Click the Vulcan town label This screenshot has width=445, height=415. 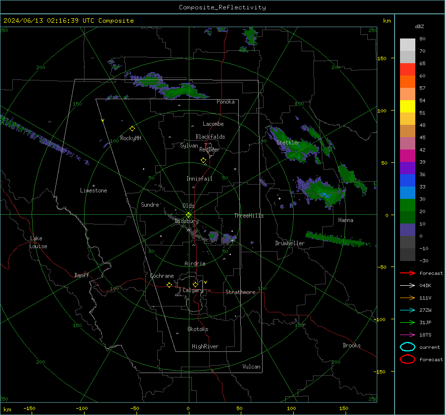pos(251,367)
